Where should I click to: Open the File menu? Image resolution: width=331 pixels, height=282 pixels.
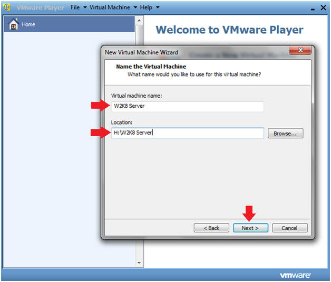tap(75, 7)
